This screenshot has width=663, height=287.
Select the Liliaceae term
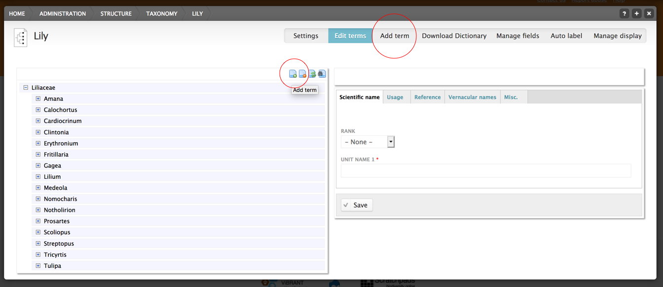tap(43, 87)
